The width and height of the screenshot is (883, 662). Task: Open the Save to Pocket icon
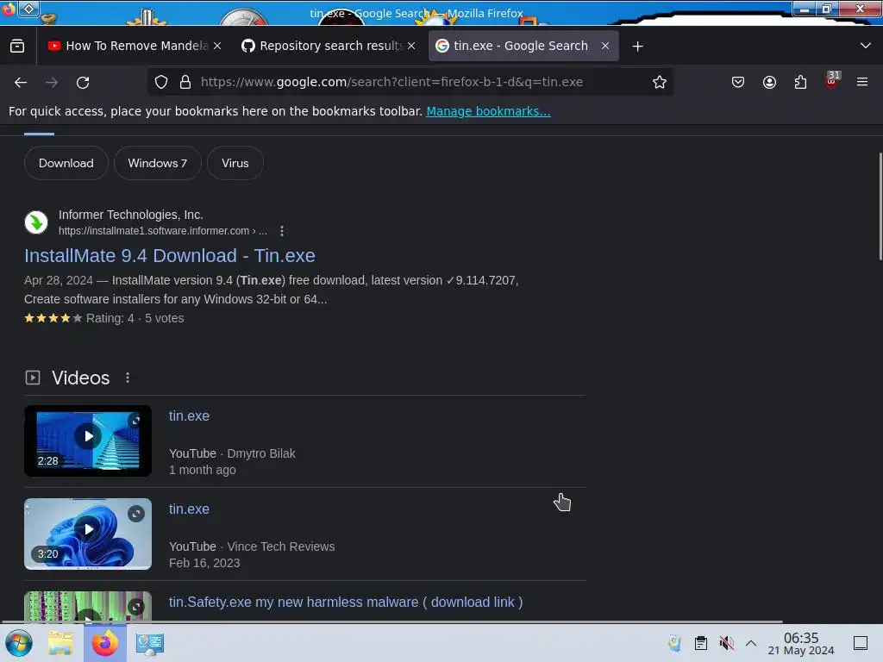coord(738,82)
